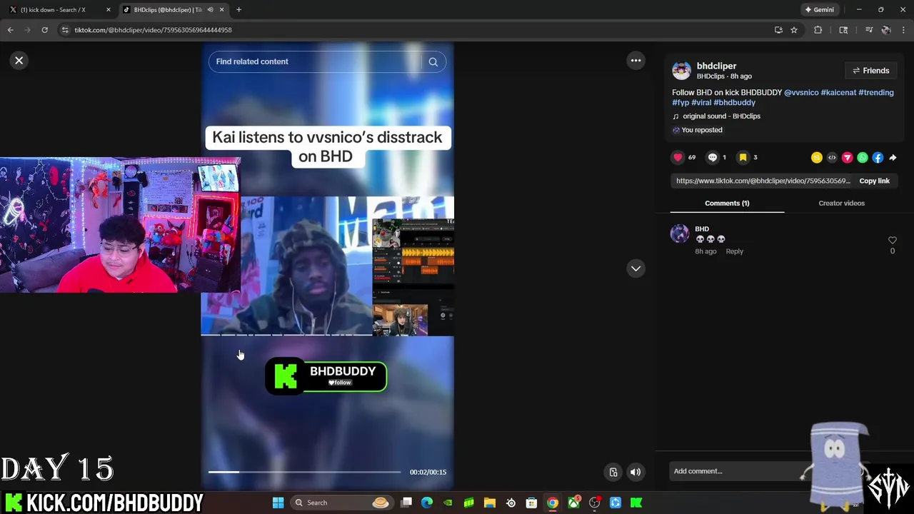Open the @vvsnico mention link

(801, 93)
